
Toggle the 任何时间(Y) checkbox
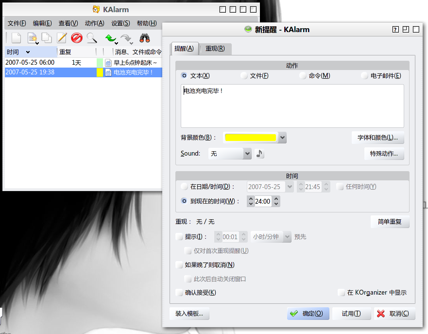pyautogui.click(x=340, y=187)
